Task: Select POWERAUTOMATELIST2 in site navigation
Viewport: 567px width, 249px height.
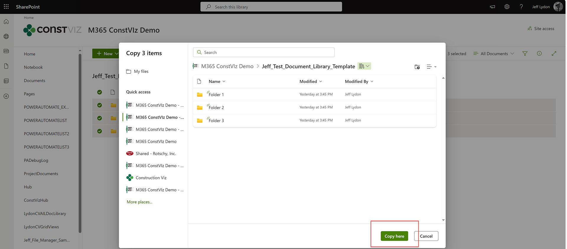Action: tap(46, 134)
